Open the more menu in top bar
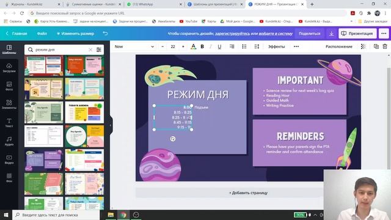Viewport: 391px width, 220px height. coord(384,34)
